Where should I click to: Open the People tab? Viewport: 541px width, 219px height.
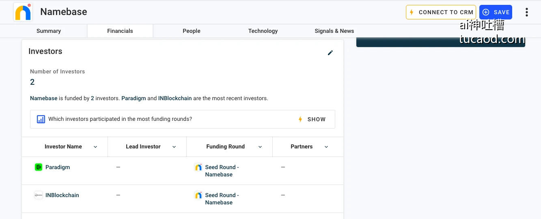pyautogui.click(x=192, y=31)
